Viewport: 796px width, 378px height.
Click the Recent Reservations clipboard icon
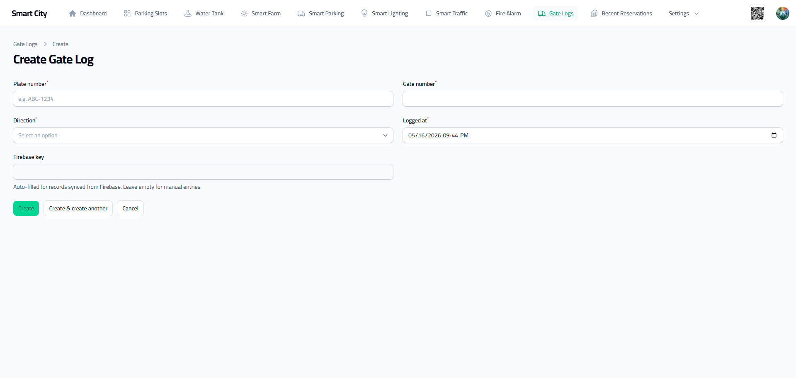click(594, 13)
